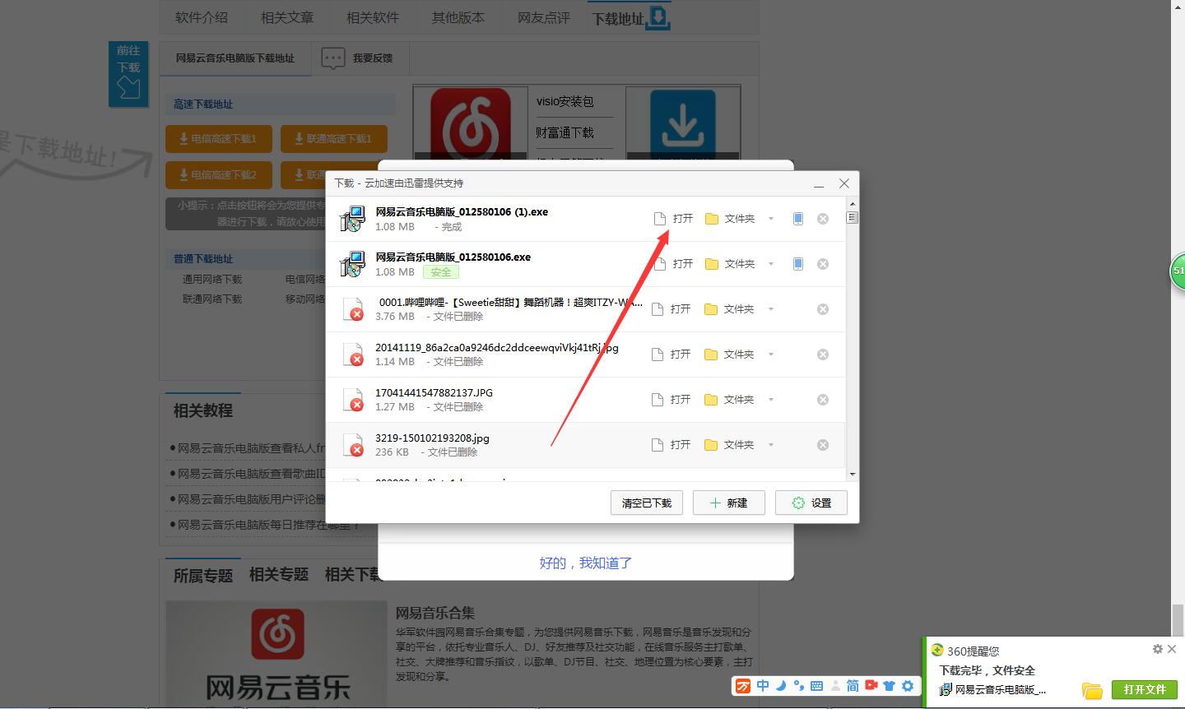Screen dimensions: 1185x709
Task: Remove 20141119_86a2ca0a9246 jpg entry
Action: [822, 354]
